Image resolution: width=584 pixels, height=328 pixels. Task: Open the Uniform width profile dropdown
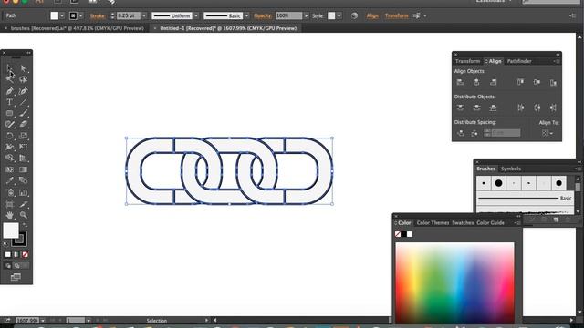click(196, 15)
